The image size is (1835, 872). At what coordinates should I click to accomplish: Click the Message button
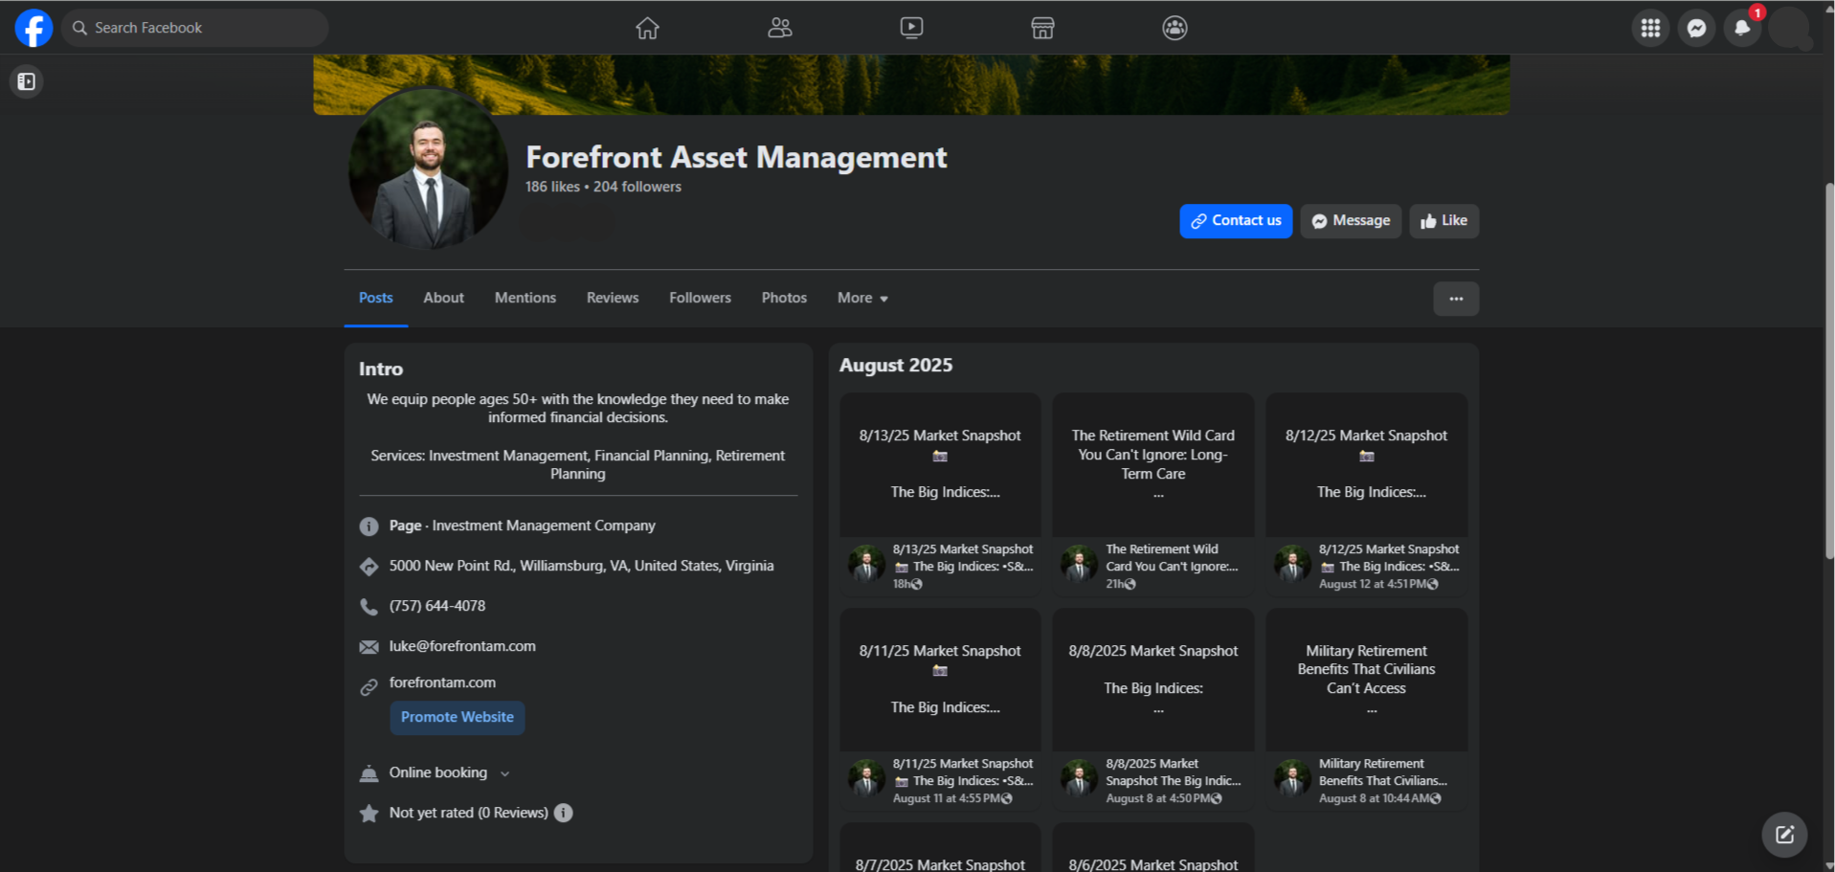[1351, 221]
